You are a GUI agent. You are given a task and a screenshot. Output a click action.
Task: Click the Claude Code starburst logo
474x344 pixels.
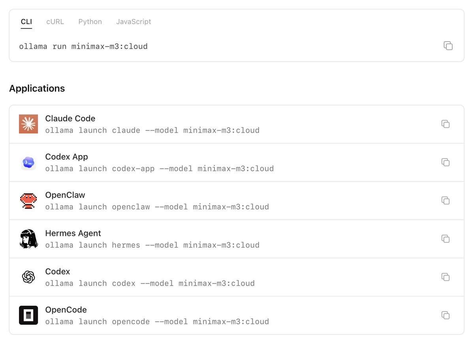tap(28, 124)
